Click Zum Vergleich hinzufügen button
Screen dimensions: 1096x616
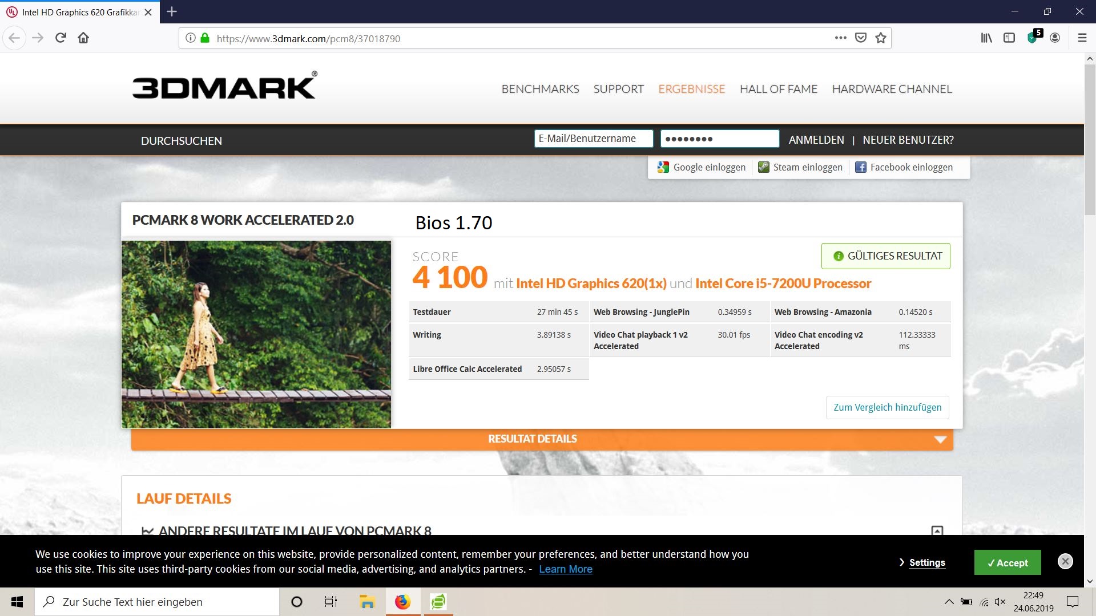pyautogui.click(x=887, y=407)
